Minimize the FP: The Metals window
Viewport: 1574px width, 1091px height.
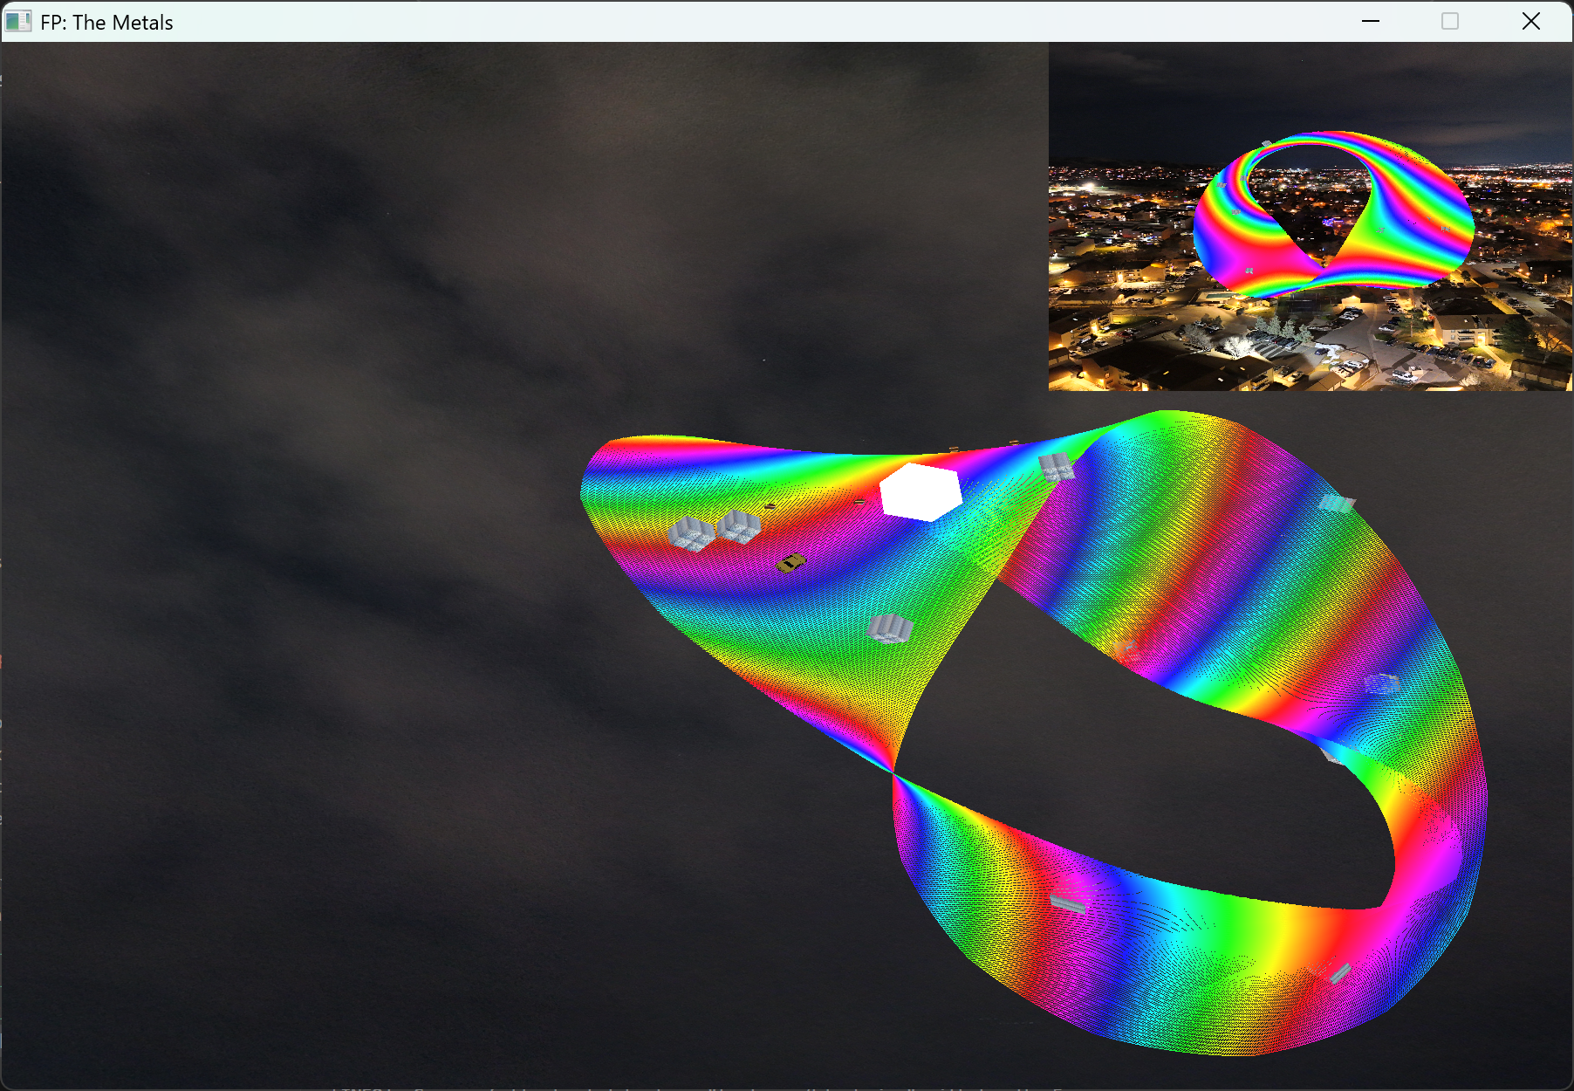point(1371,22)
